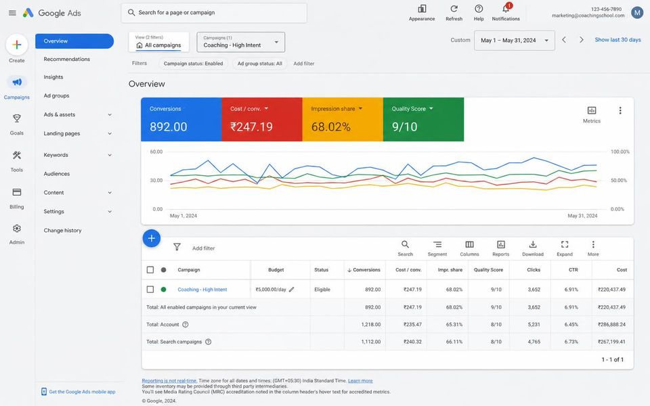Click the table filter funnel icon
650x406 pixels.
click(177, 247)
